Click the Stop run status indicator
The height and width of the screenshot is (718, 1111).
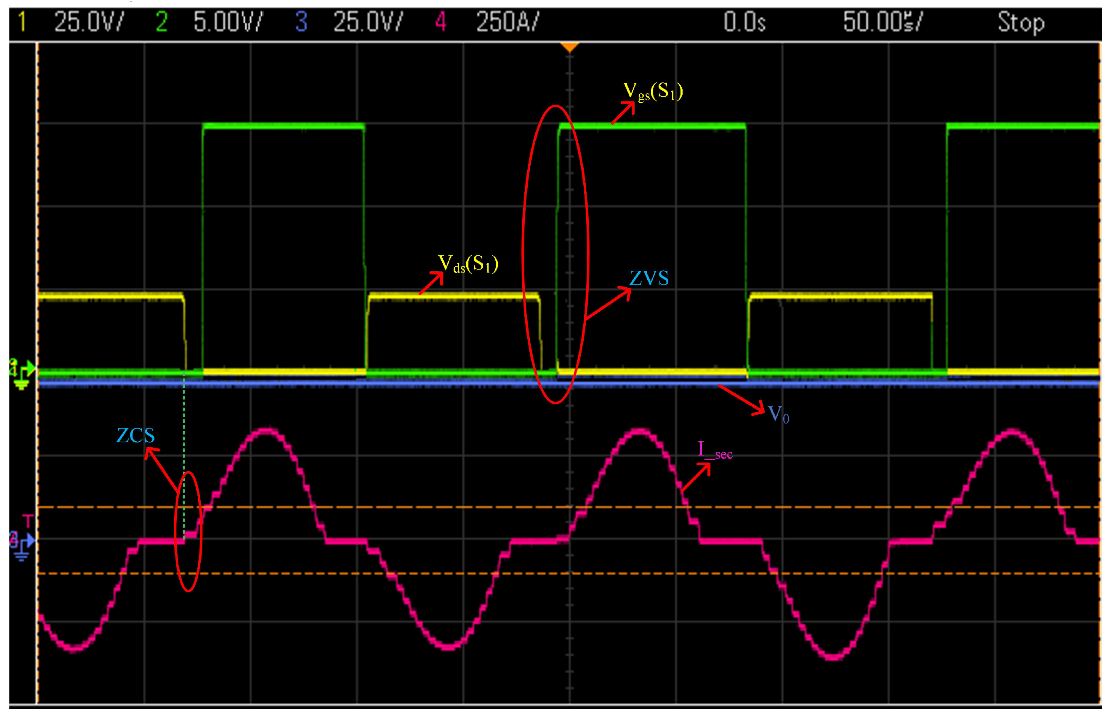1021,22
